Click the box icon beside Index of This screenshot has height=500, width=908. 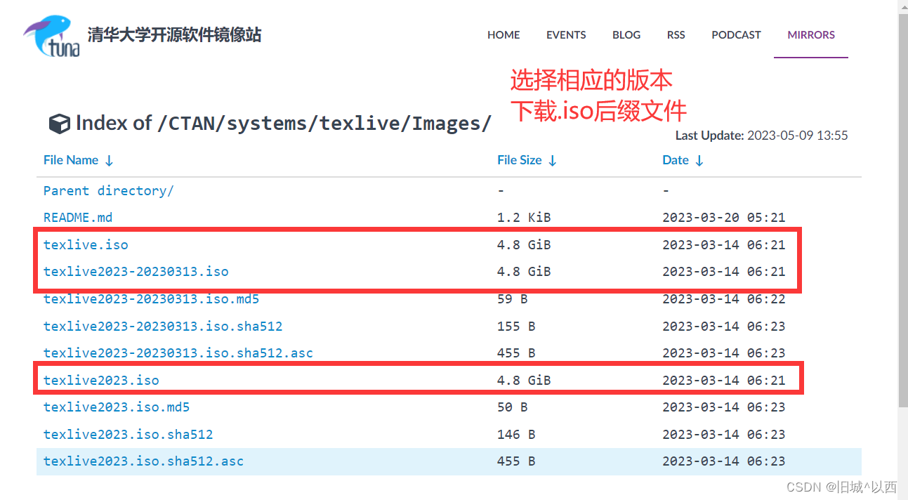point(59,124)
